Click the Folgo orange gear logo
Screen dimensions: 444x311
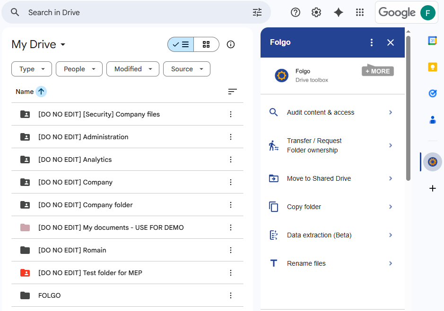(x=281, y=76)
